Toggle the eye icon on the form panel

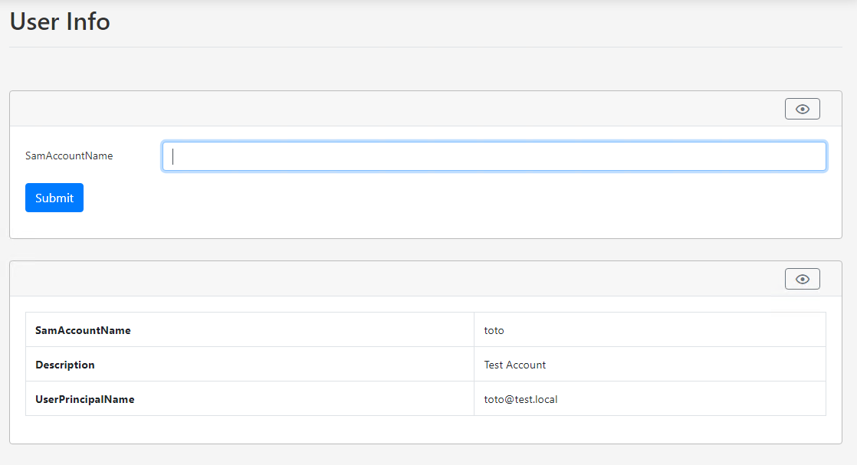tap(803, 109)
